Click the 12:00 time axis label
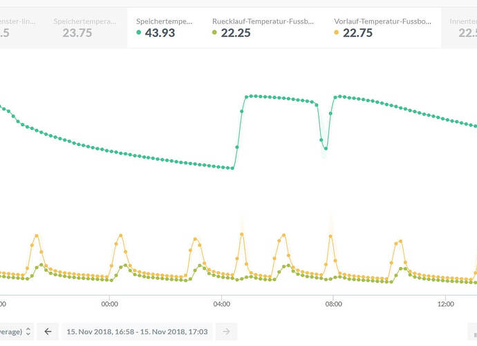Screen dimensions: 477x346 pos(446,303)
